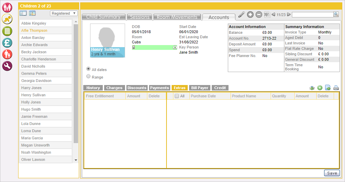
Task: Switch children list to detail panel view
Action: (x=23, y=13)
